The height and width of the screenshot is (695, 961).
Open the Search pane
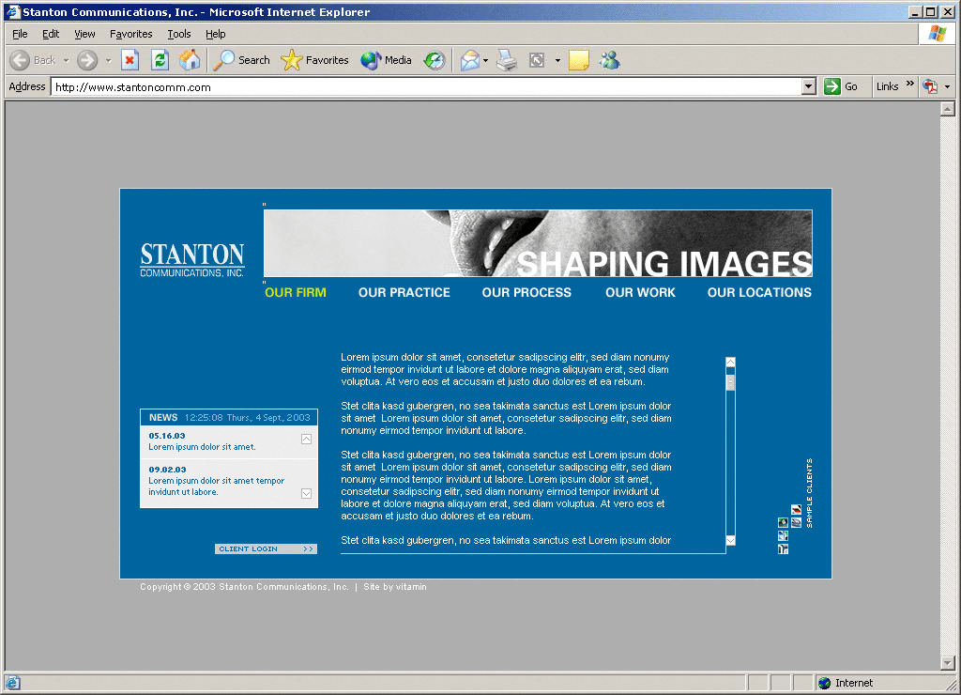[x=242, y=60]
